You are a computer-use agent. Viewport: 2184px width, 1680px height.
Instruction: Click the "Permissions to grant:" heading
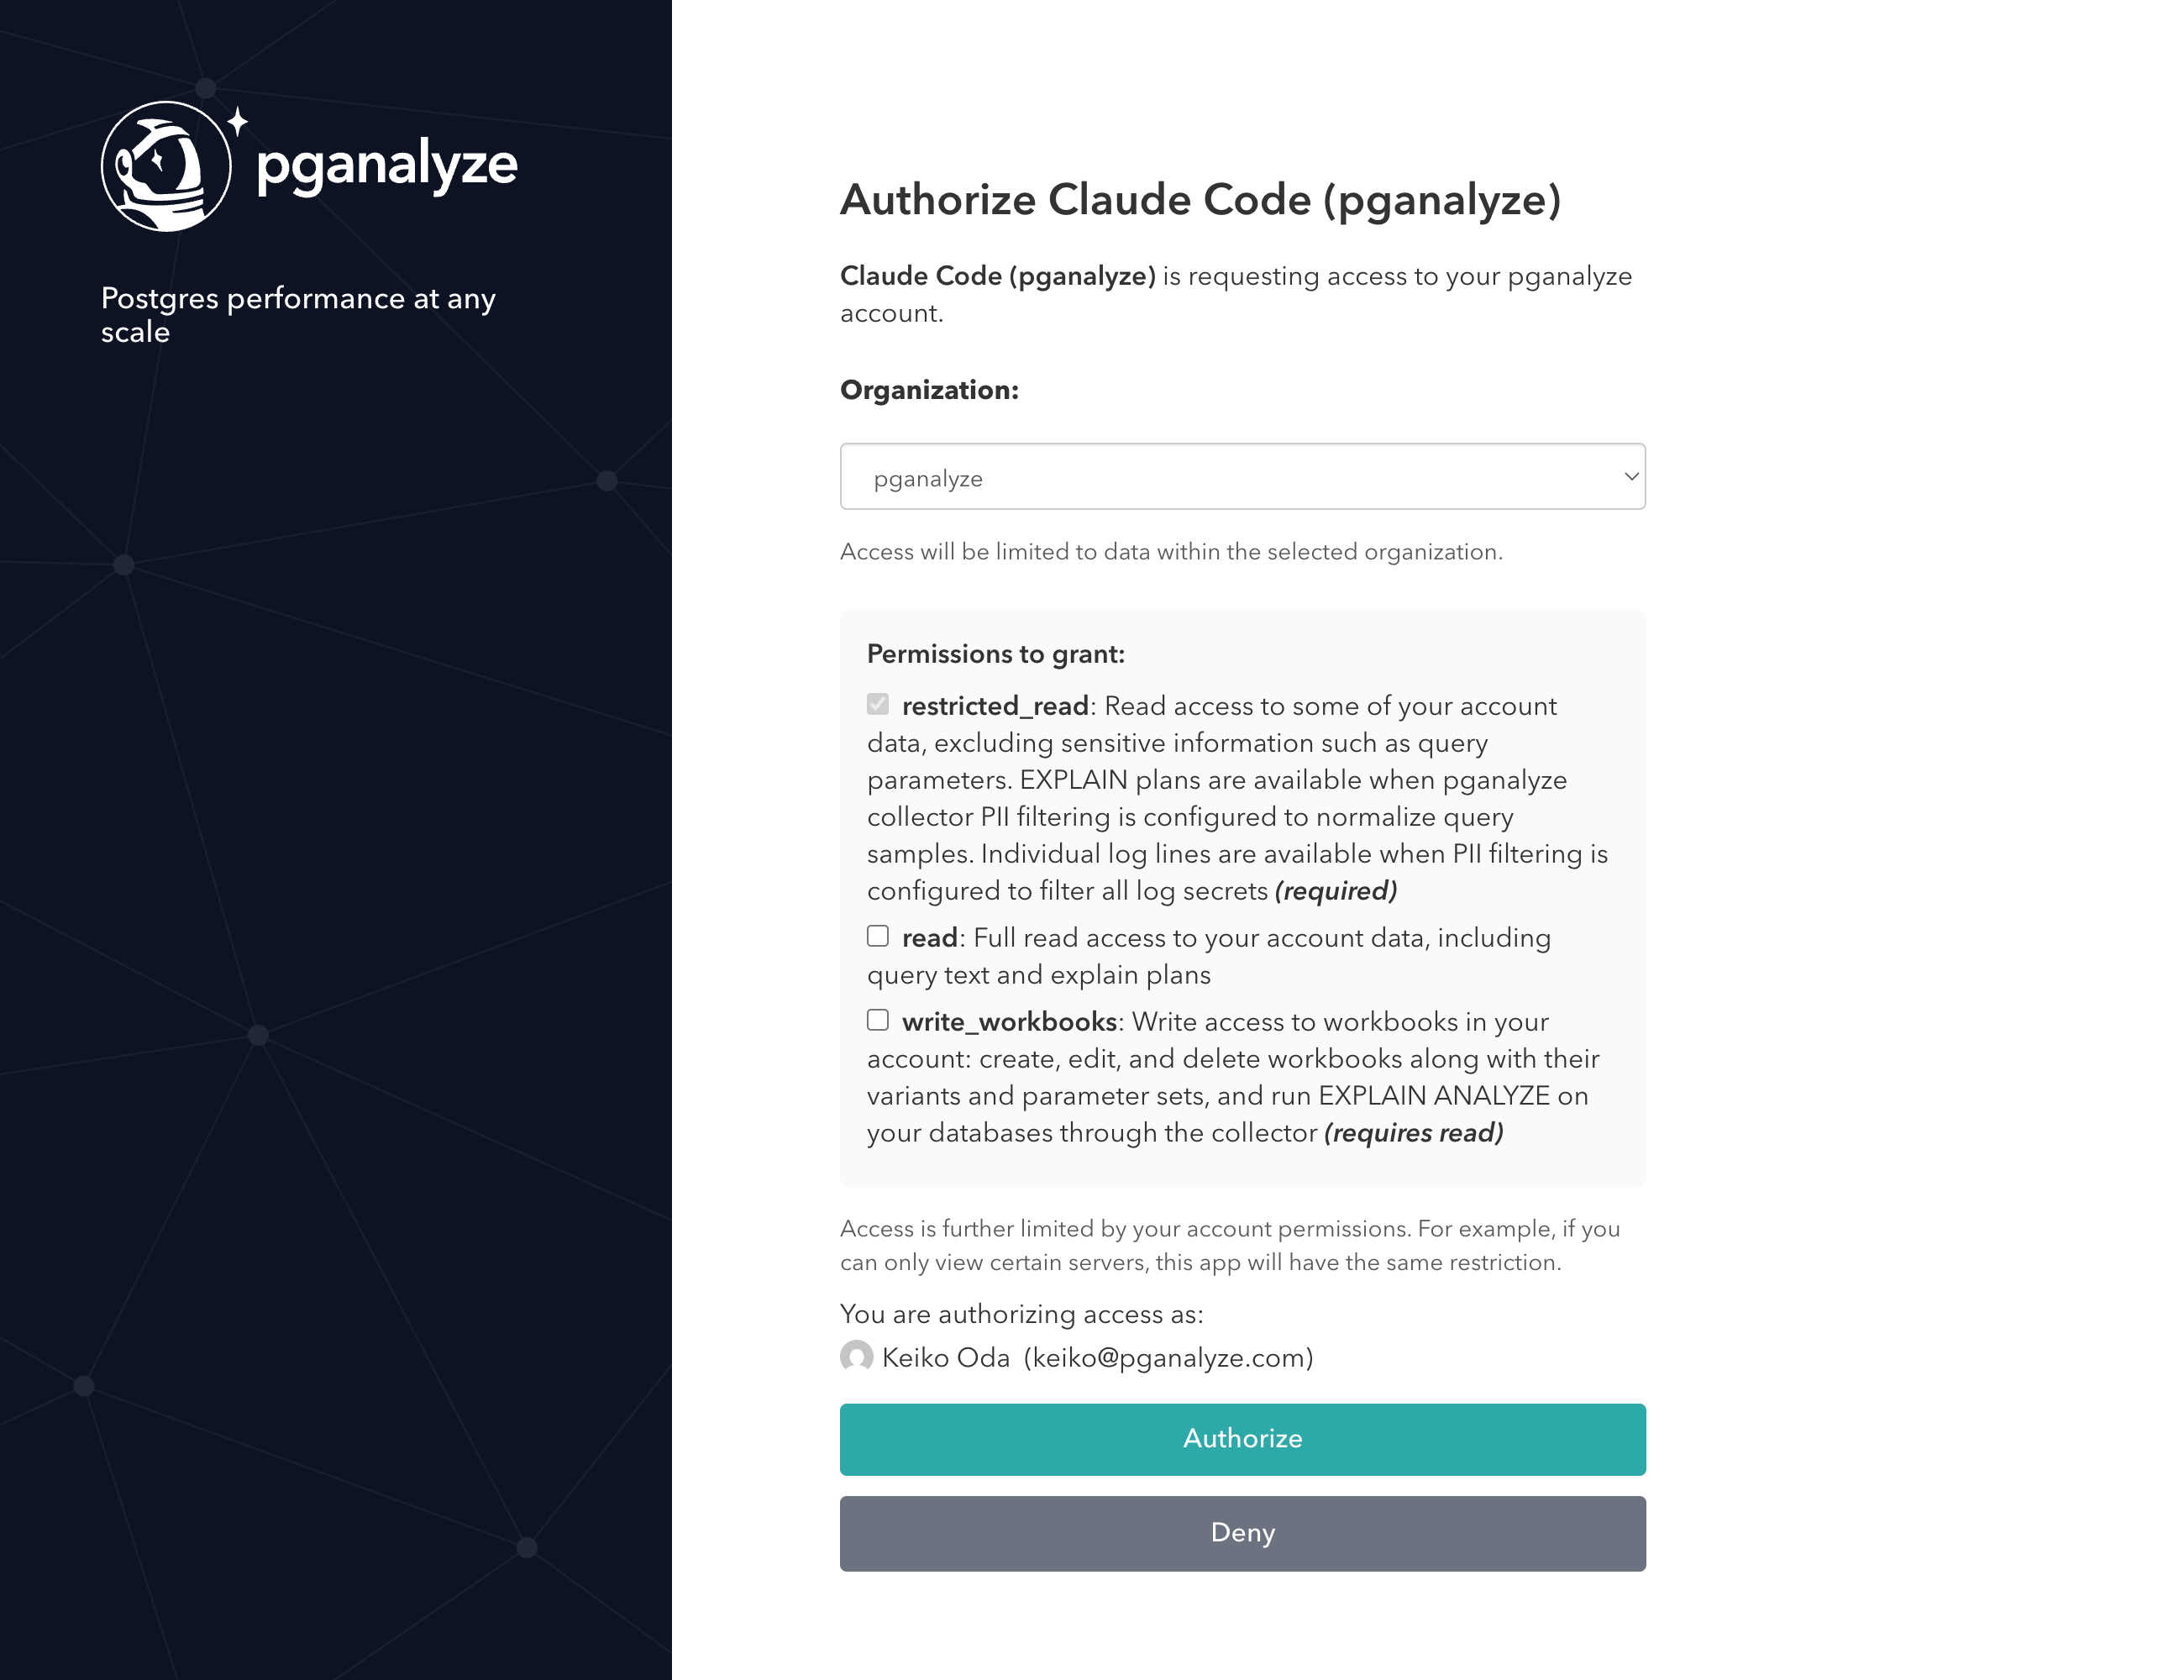(996, 654)
